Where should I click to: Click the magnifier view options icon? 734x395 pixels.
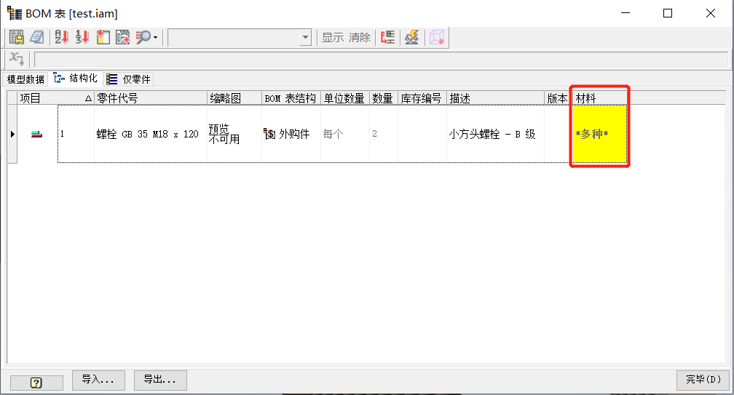click(x=143, y=37)
